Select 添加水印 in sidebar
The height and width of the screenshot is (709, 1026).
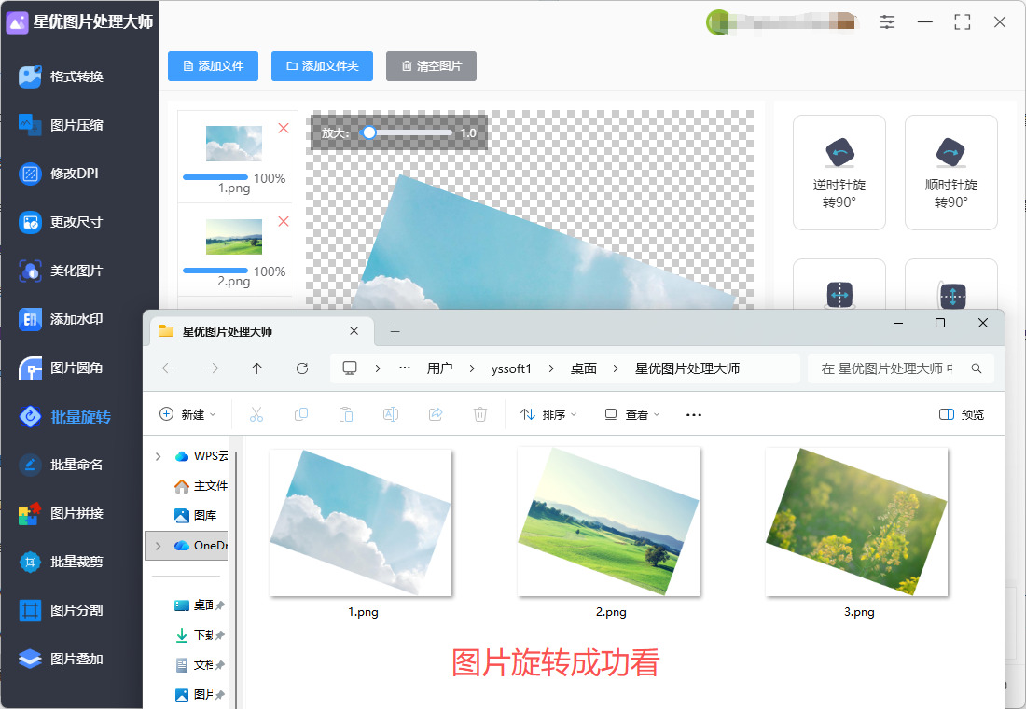pyautogui.click(x=61, y=319)
